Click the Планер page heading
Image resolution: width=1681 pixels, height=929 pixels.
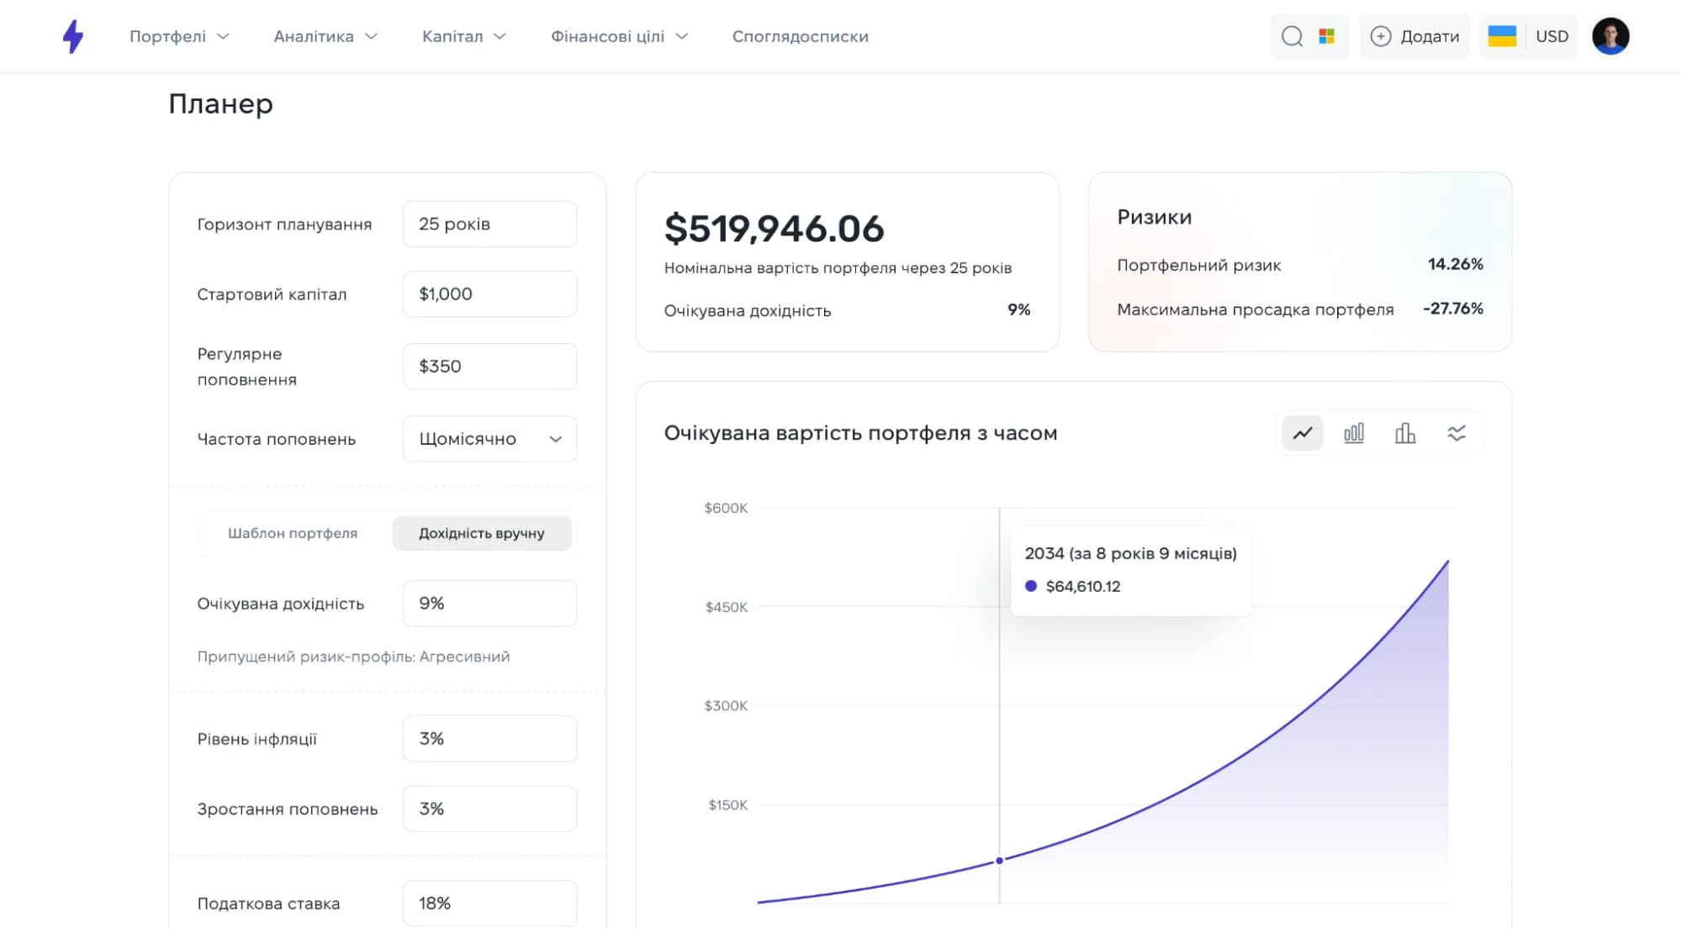(x=220, y=103)
